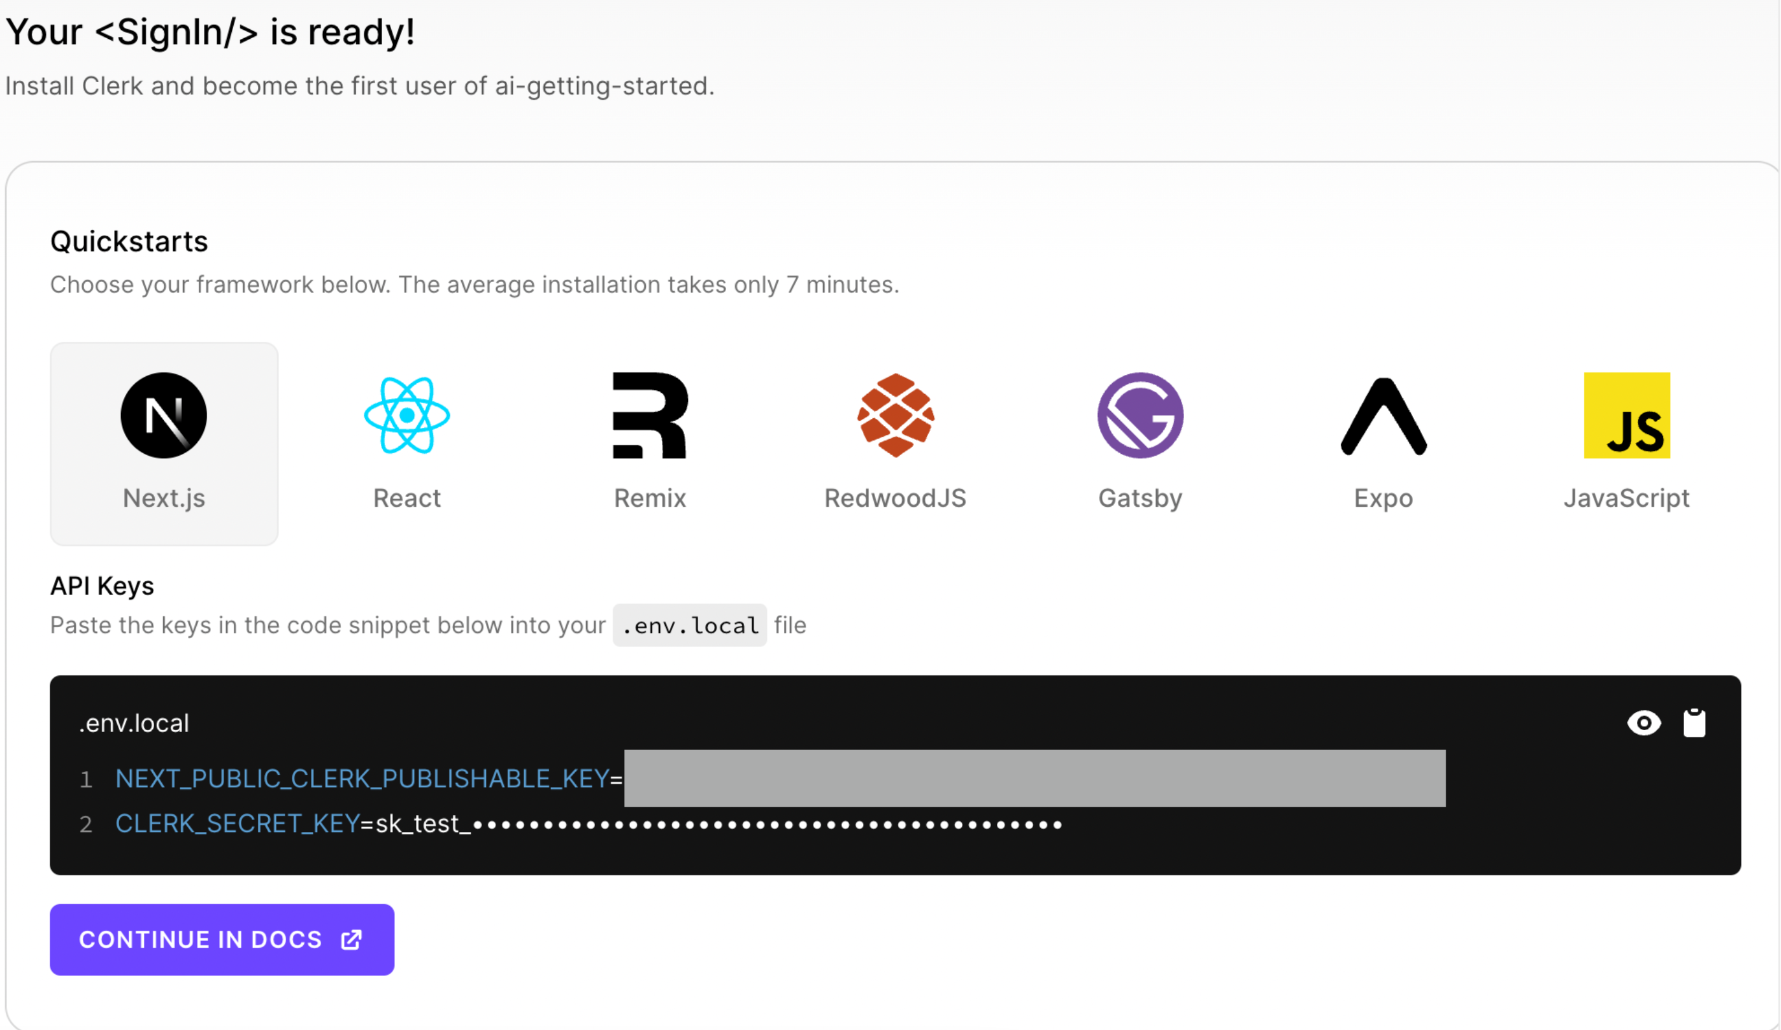
Task: Select the Gatsby framework label
Action: (1140, 498)
